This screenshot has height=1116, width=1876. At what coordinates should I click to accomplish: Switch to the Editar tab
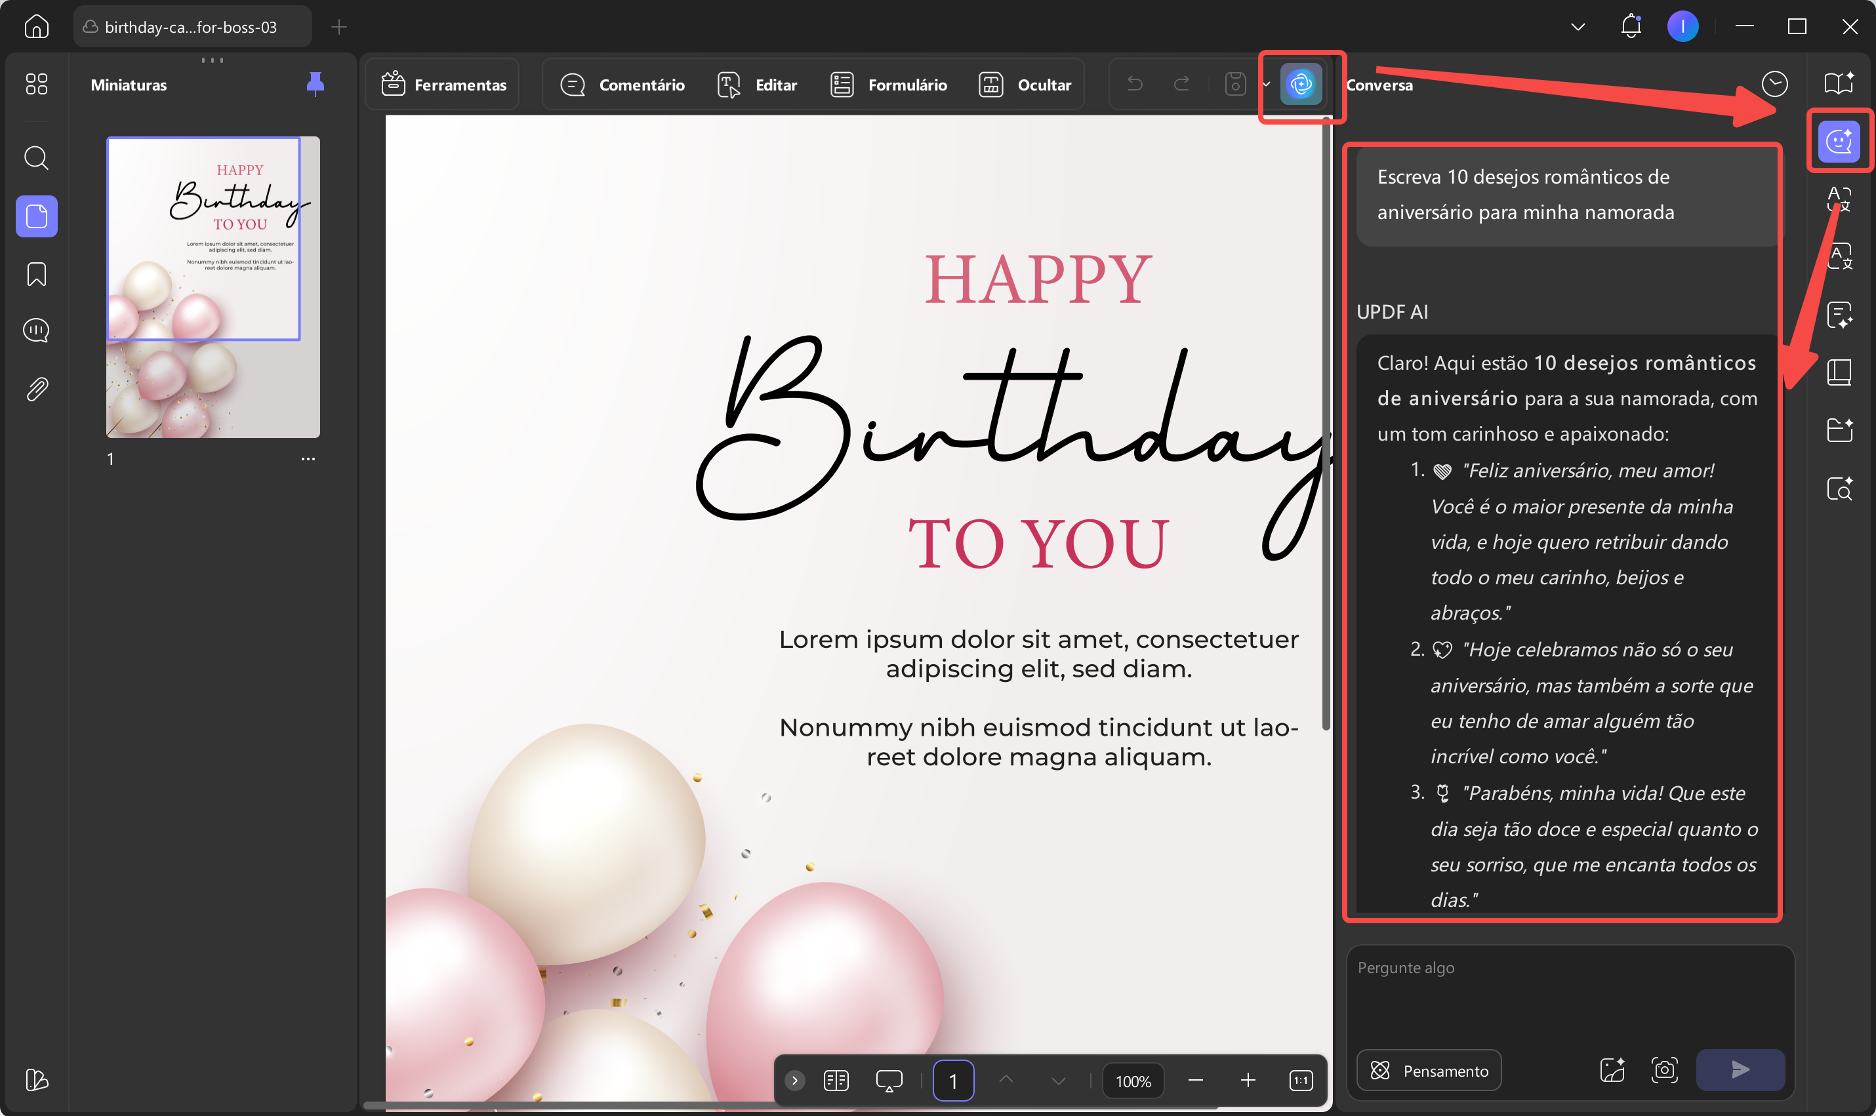(758, 84)
